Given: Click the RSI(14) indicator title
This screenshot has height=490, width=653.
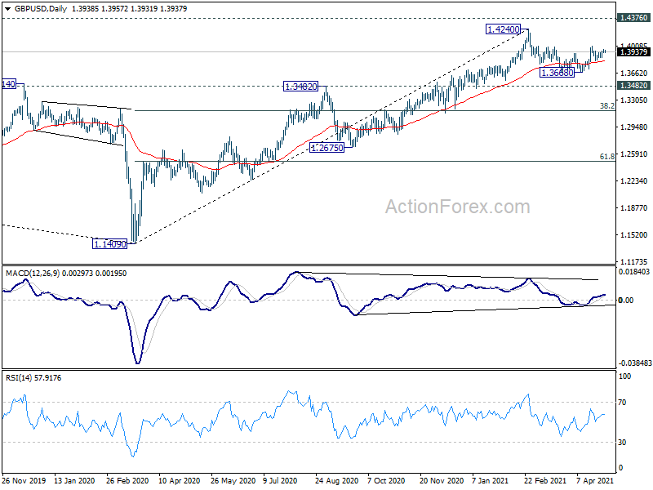Looking at the screenshot, I should (19, 378).
